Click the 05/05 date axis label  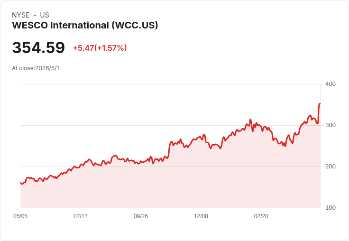tap(20, 216)
